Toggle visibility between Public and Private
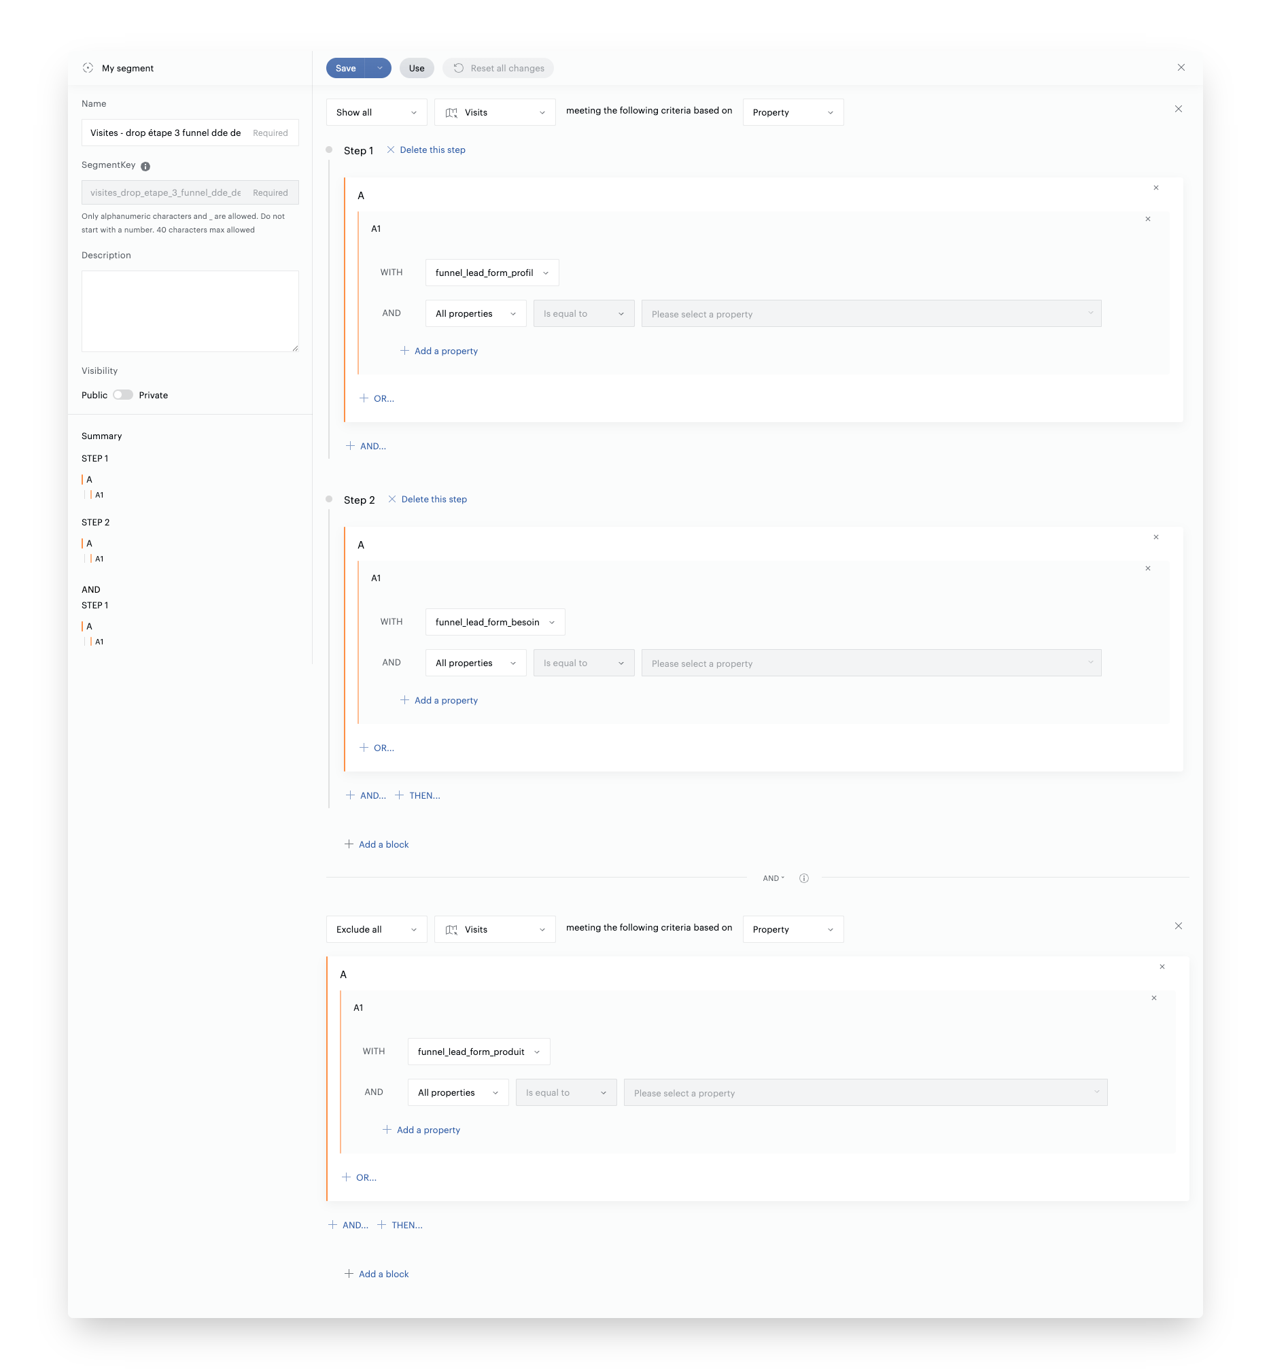1271x1369 pixels. click(x=123, y=395)
